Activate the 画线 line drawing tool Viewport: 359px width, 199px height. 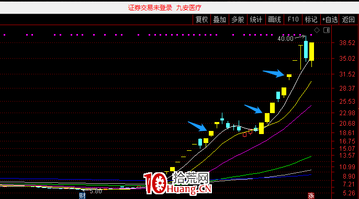[275, 19]
